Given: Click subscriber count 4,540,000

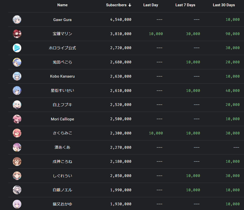Looking at the screenshot, I should [121, 20].
